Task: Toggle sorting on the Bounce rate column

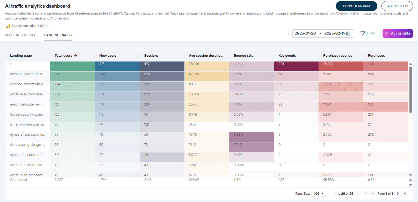Action: pos(243,55)
